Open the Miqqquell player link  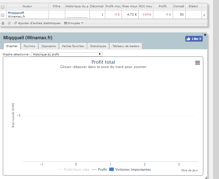click(16, 13)
